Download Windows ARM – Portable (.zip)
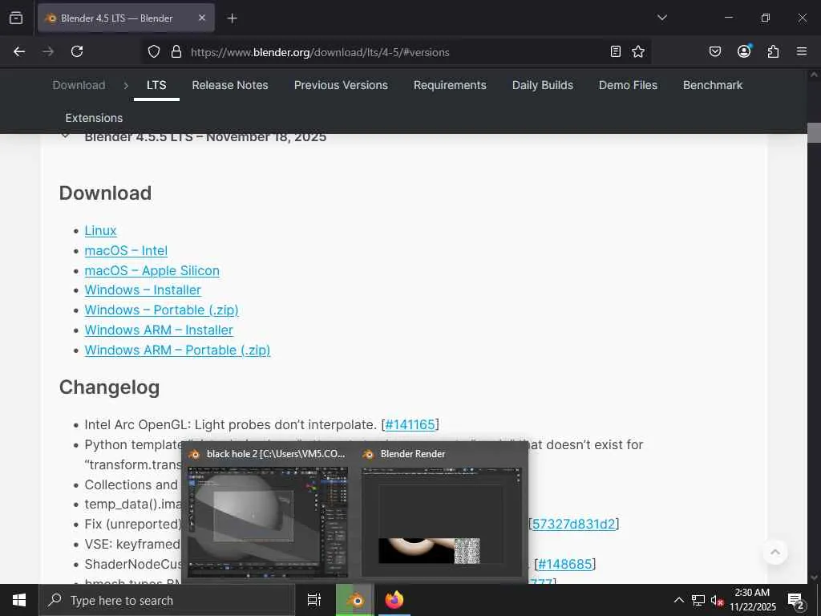 177,350
